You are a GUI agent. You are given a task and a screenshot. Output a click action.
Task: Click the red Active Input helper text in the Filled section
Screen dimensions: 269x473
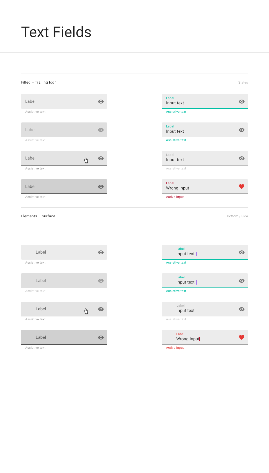pos(175,197)
